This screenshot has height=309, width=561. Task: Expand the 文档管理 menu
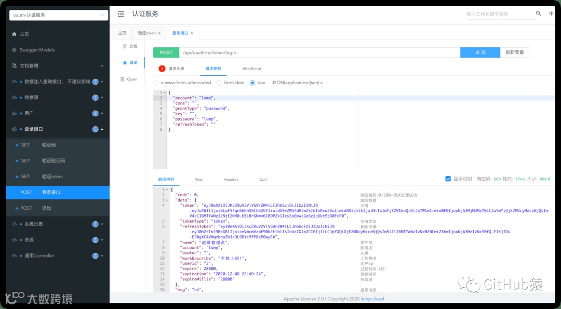[x=102, y=66]
